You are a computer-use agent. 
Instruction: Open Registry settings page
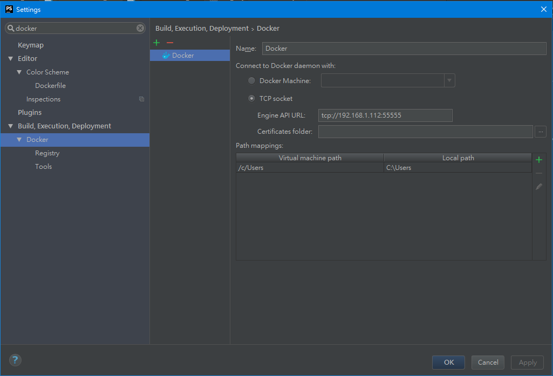[x=47, y=153]
